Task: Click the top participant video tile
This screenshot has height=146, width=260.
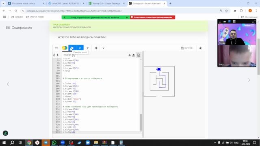Action: (x=237, y=34)
